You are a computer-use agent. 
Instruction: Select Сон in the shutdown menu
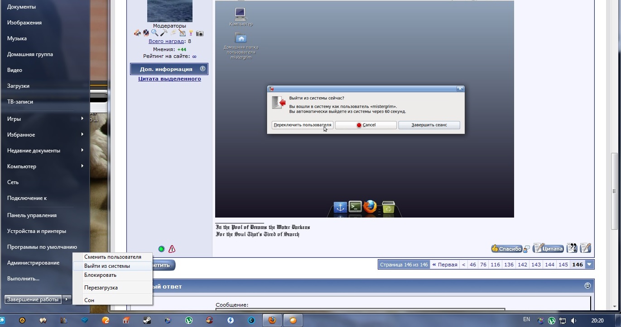[113, 300]
